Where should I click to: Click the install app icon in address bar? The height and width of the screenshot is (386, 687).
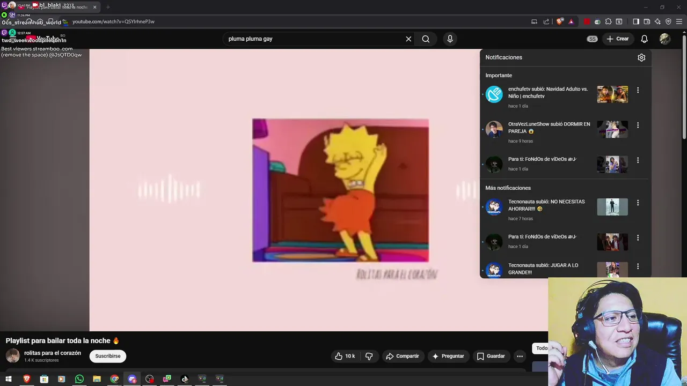point(534,21)
